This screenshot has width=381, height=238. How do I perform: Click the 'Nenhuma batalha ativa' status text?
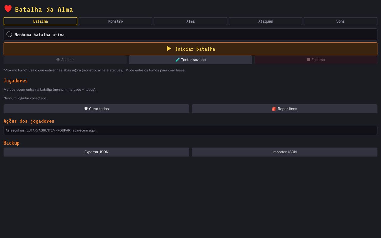(40, 35)
